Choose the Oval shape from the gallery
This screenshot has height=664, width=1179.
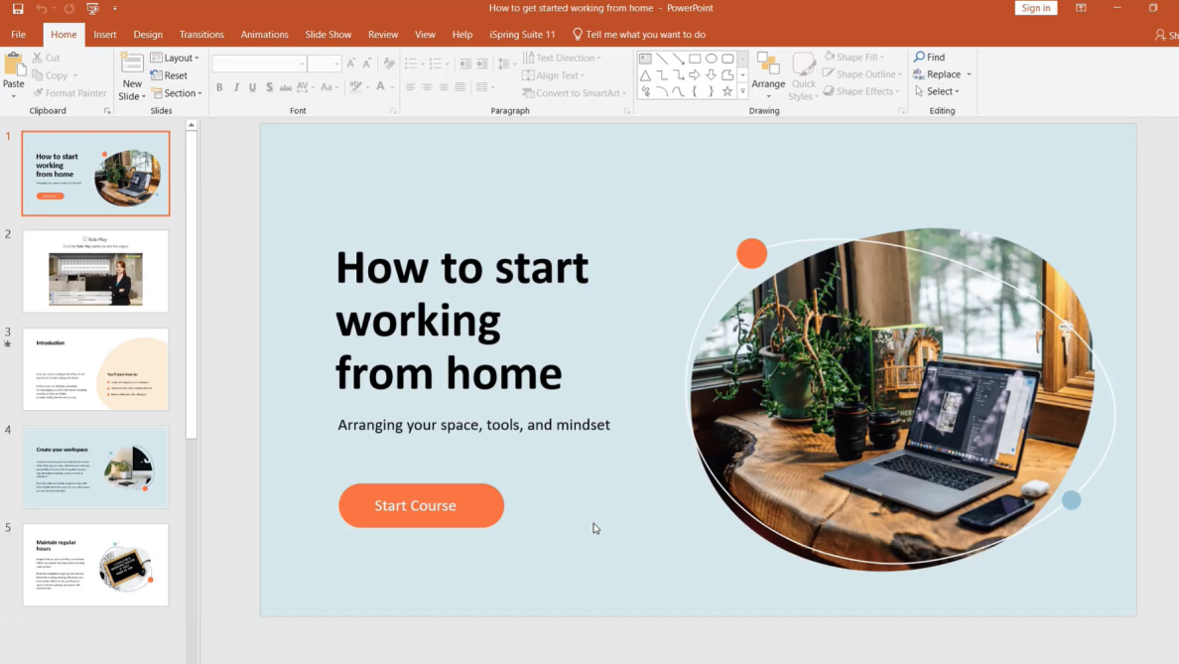(x=711, y=59)
